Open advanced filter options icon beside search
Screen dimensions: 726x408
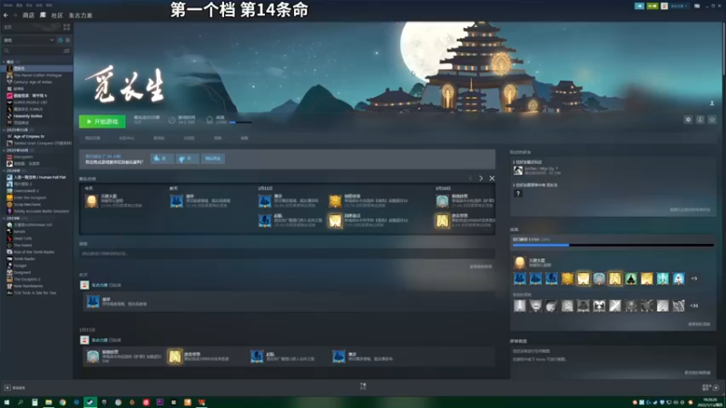(67, 51)
